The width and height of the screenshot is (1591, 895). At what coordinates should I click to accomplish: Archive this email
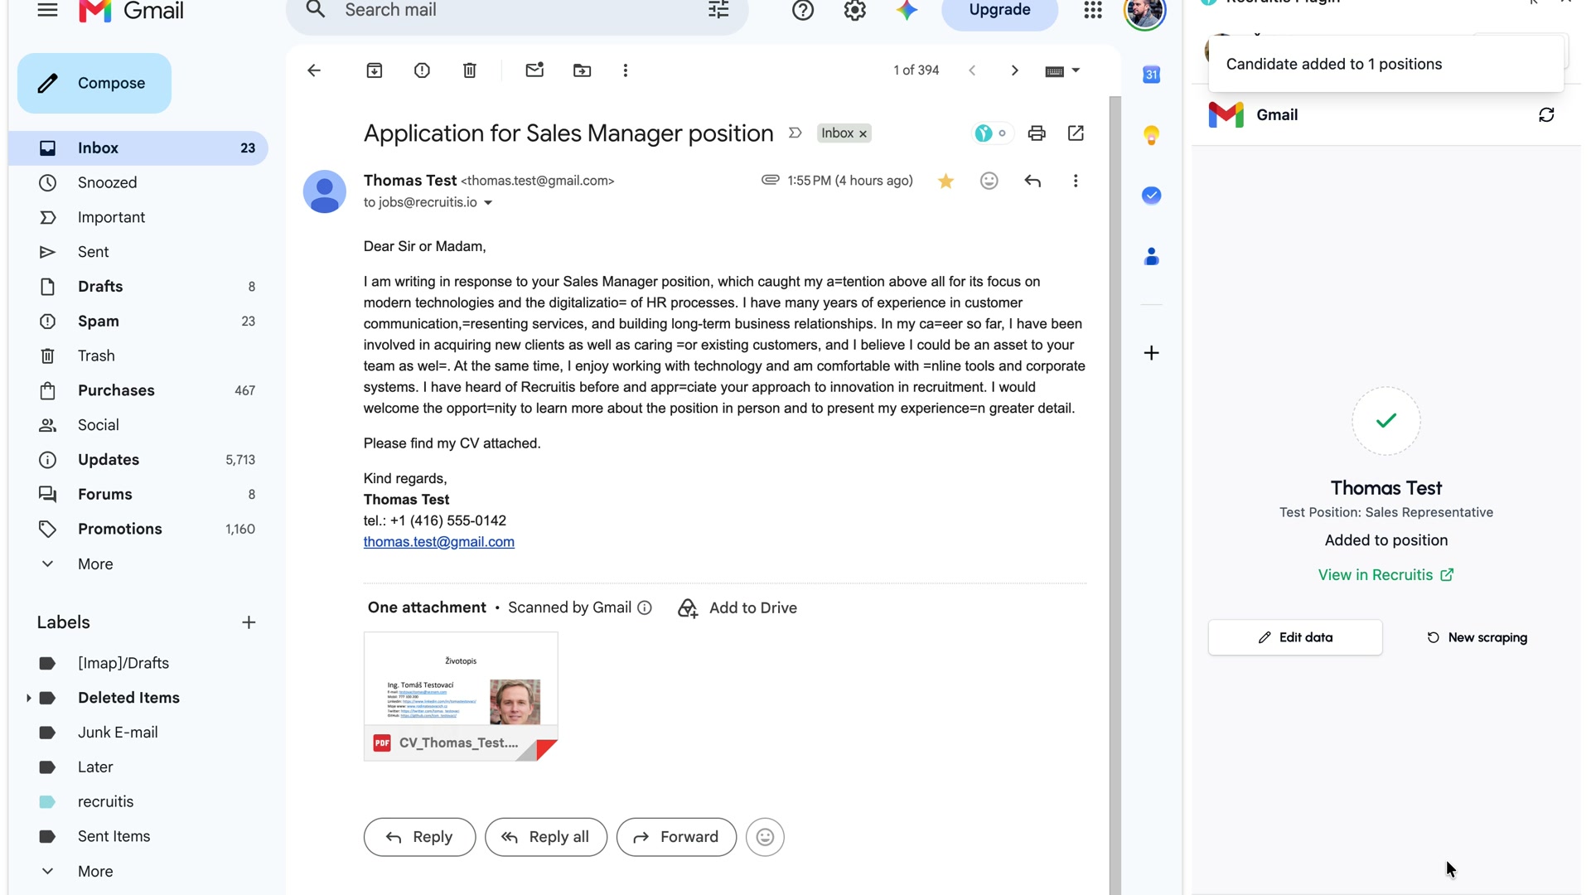coord(375,70)
